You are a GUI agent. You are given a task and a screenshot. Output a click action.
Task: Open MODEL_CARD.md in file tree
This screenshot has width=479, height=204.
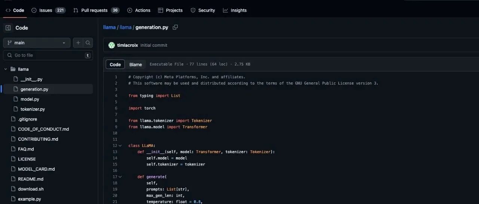tap(36, 169)
